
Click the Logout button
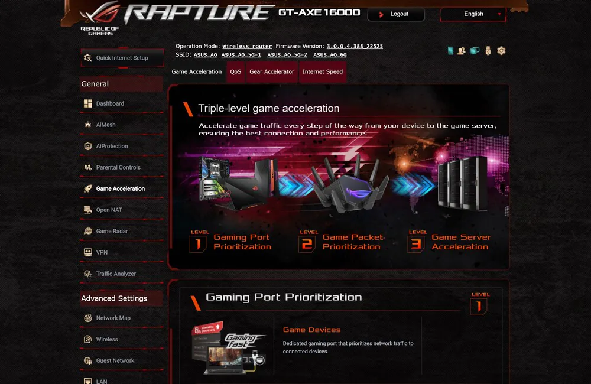[396, 14]
